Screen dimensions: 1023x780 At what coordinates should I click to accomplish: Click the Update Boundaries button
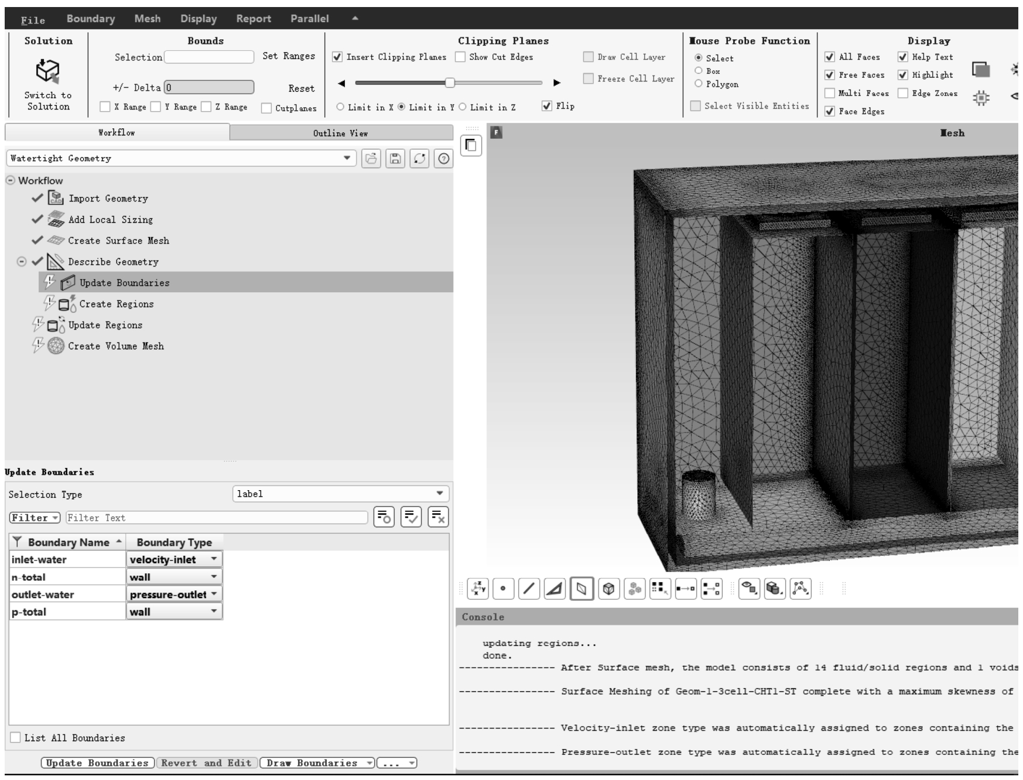tap(97, 763)
